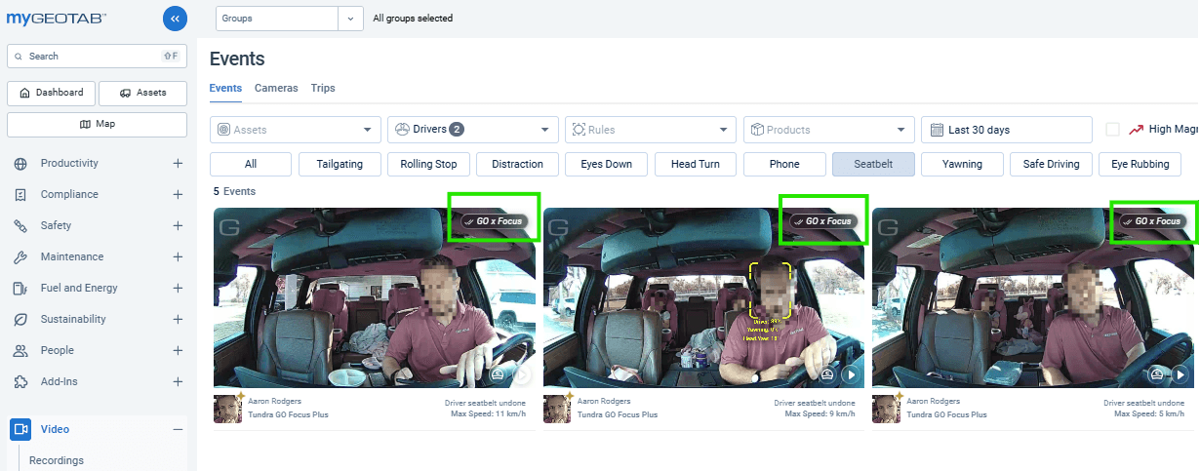Open the Assets filter dropdown

point(296,130)
